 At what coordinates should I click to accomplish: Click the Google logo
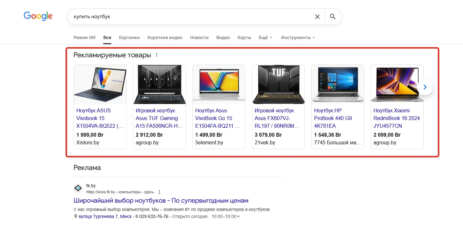(x=38, y=16)
